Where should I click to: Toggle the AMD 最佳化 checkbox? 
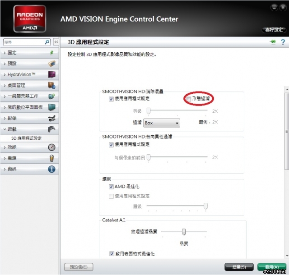pos(111,187)
